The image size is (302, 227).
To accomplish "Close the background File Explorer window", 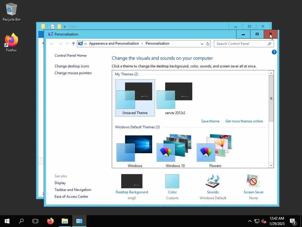I will tap(263, 26).
